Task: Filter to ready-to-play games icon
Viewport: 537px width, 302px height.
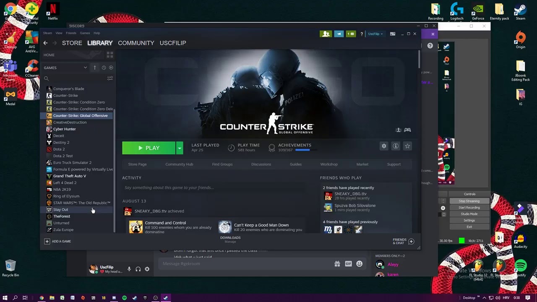Action: click(111, 68)
